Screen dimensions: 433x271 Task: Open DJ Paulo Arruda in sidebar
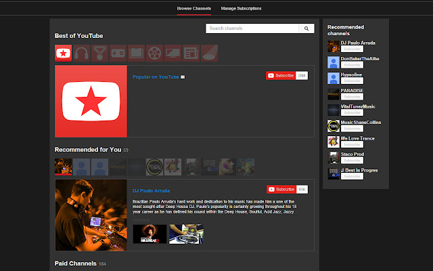coord(358,43)
